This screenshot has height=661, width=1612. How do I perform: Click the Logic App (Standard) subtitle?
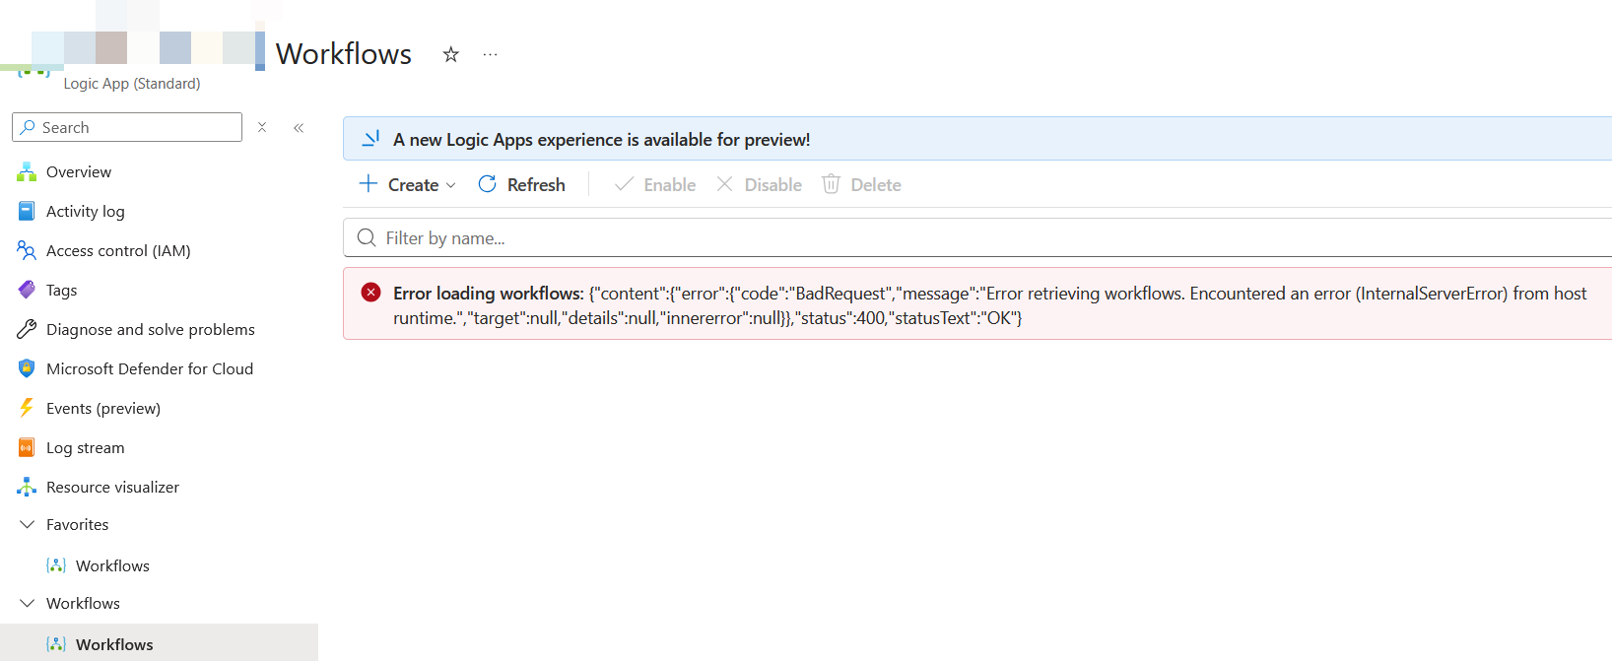[132, 84]
